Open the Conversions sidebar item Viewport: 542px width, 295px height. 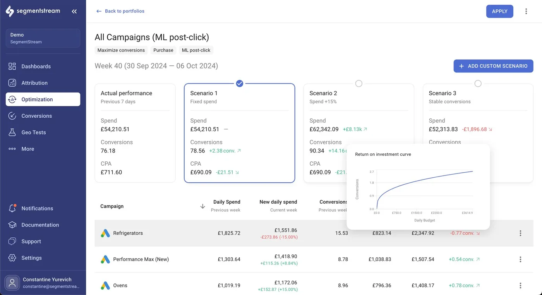(36, 116)
